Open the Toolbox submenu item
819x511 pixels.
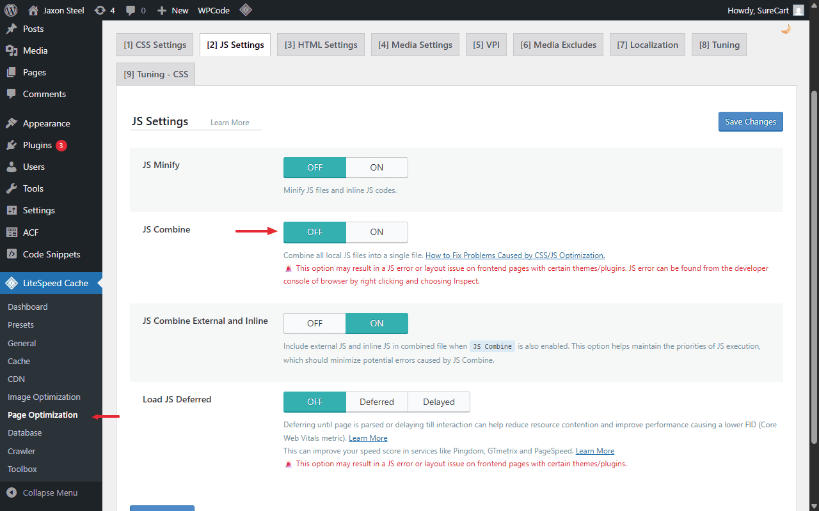pos(22,469)
